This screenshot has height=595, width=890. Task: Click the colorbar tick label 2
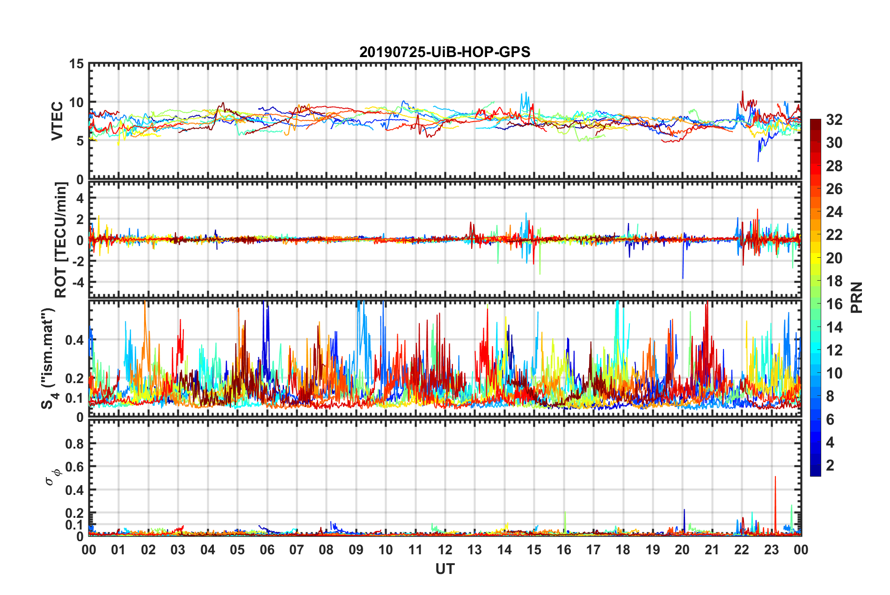[830, 465]
